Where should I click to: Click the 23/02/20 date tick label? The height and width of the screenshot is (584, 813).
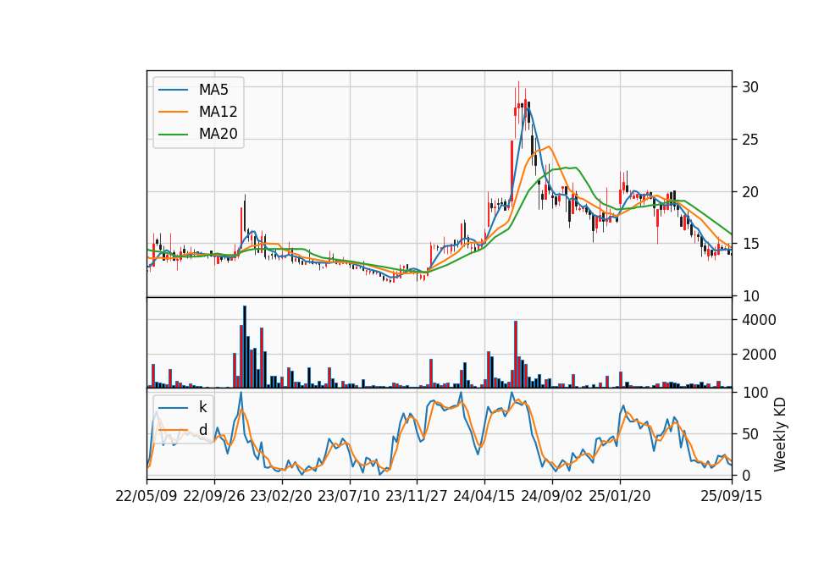(x=281, y=496)
